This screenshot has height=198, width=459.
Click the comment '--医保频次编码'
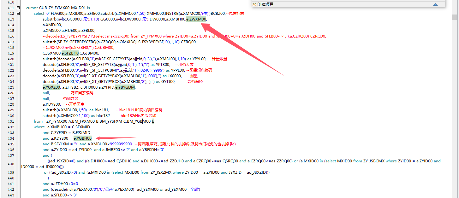click(199, 70)
